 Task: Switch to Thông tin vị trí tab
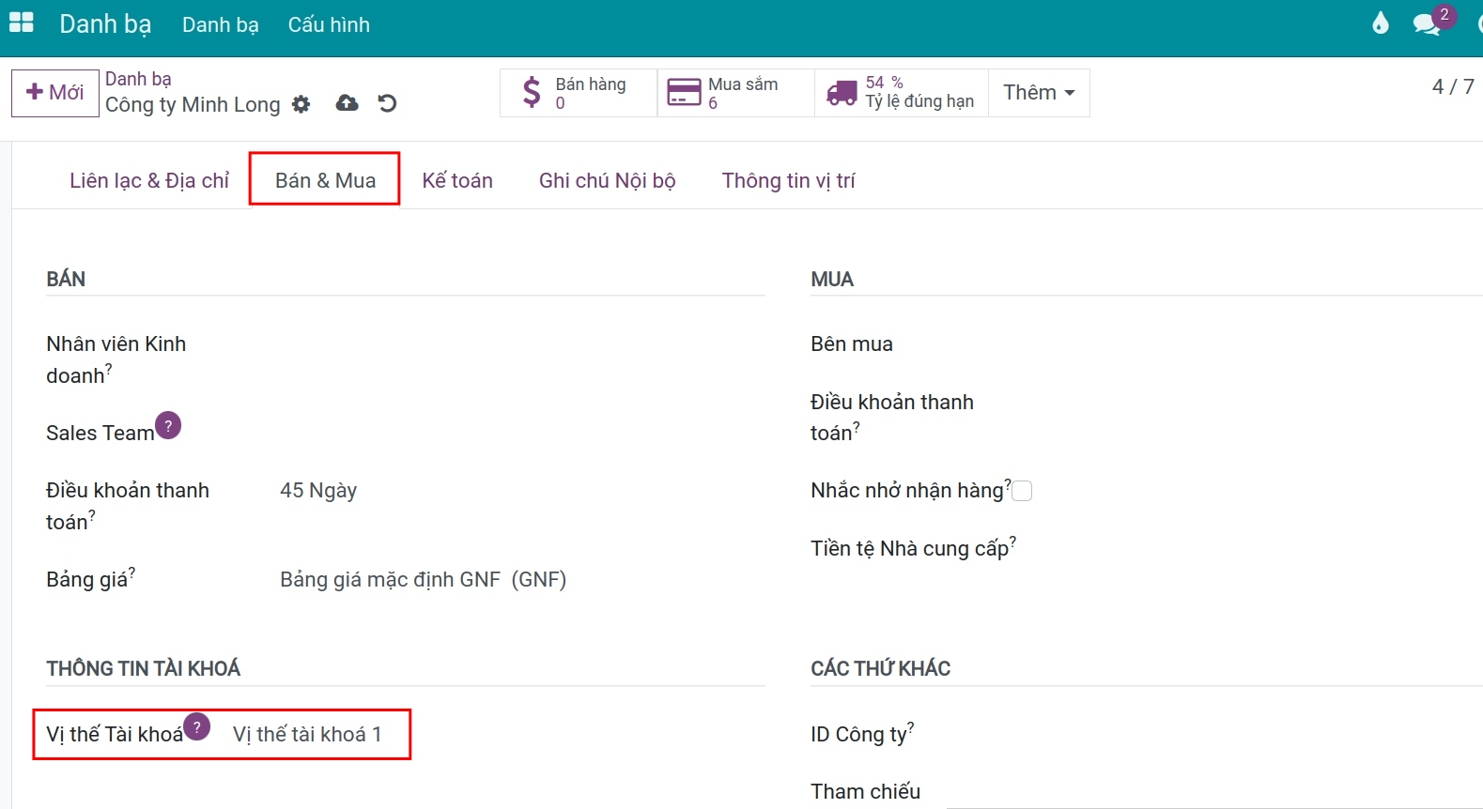(x=789, y=180)
